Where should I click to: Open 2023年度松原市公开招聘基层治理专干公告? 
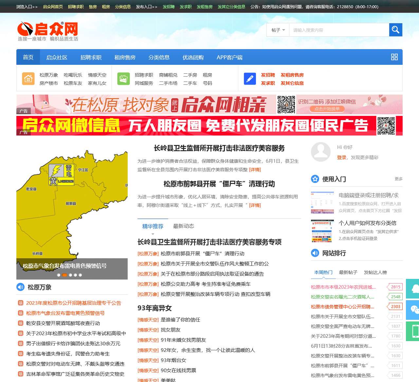(x=74, y=303)
